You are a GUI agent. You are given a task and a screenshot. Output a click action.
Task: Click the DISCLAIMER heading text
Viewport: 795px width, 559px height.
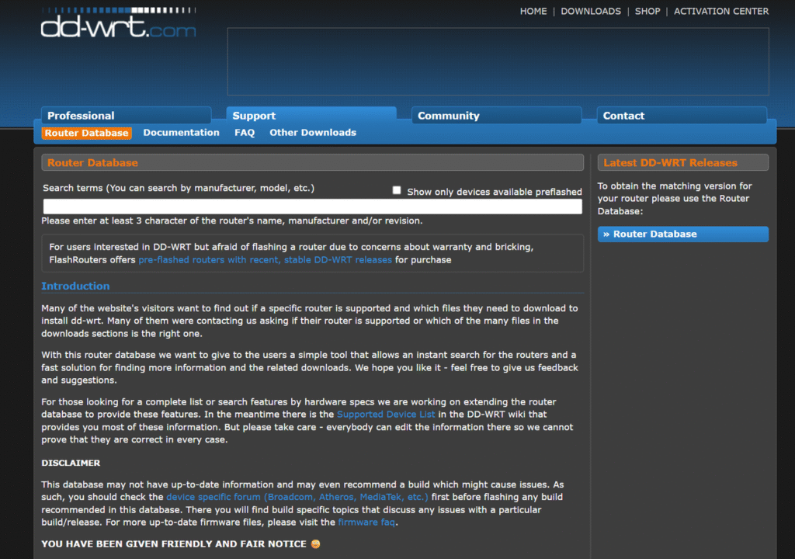tap(71, 464)
